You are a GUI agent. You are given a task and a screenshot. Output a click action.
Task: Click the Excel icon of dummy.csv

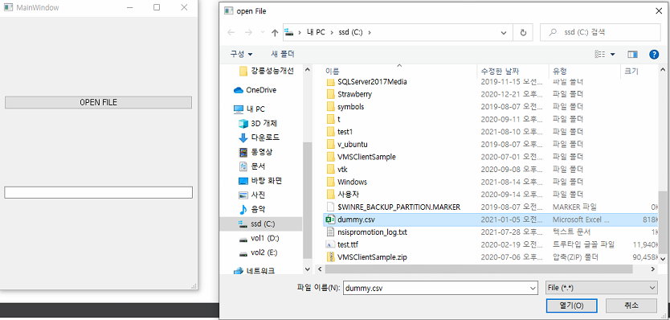click(x=330, y=219)
